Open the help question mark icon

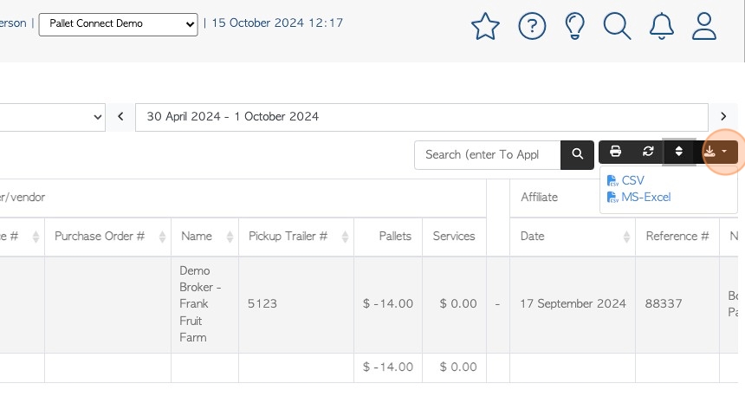click(x=532, y=26)
